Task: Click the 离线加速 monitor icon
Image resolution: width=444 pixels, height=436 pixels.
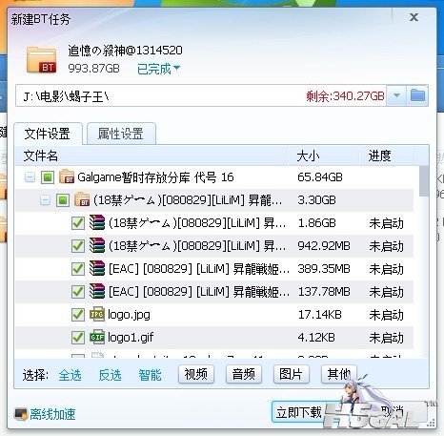Action: [x=21, y=414]
